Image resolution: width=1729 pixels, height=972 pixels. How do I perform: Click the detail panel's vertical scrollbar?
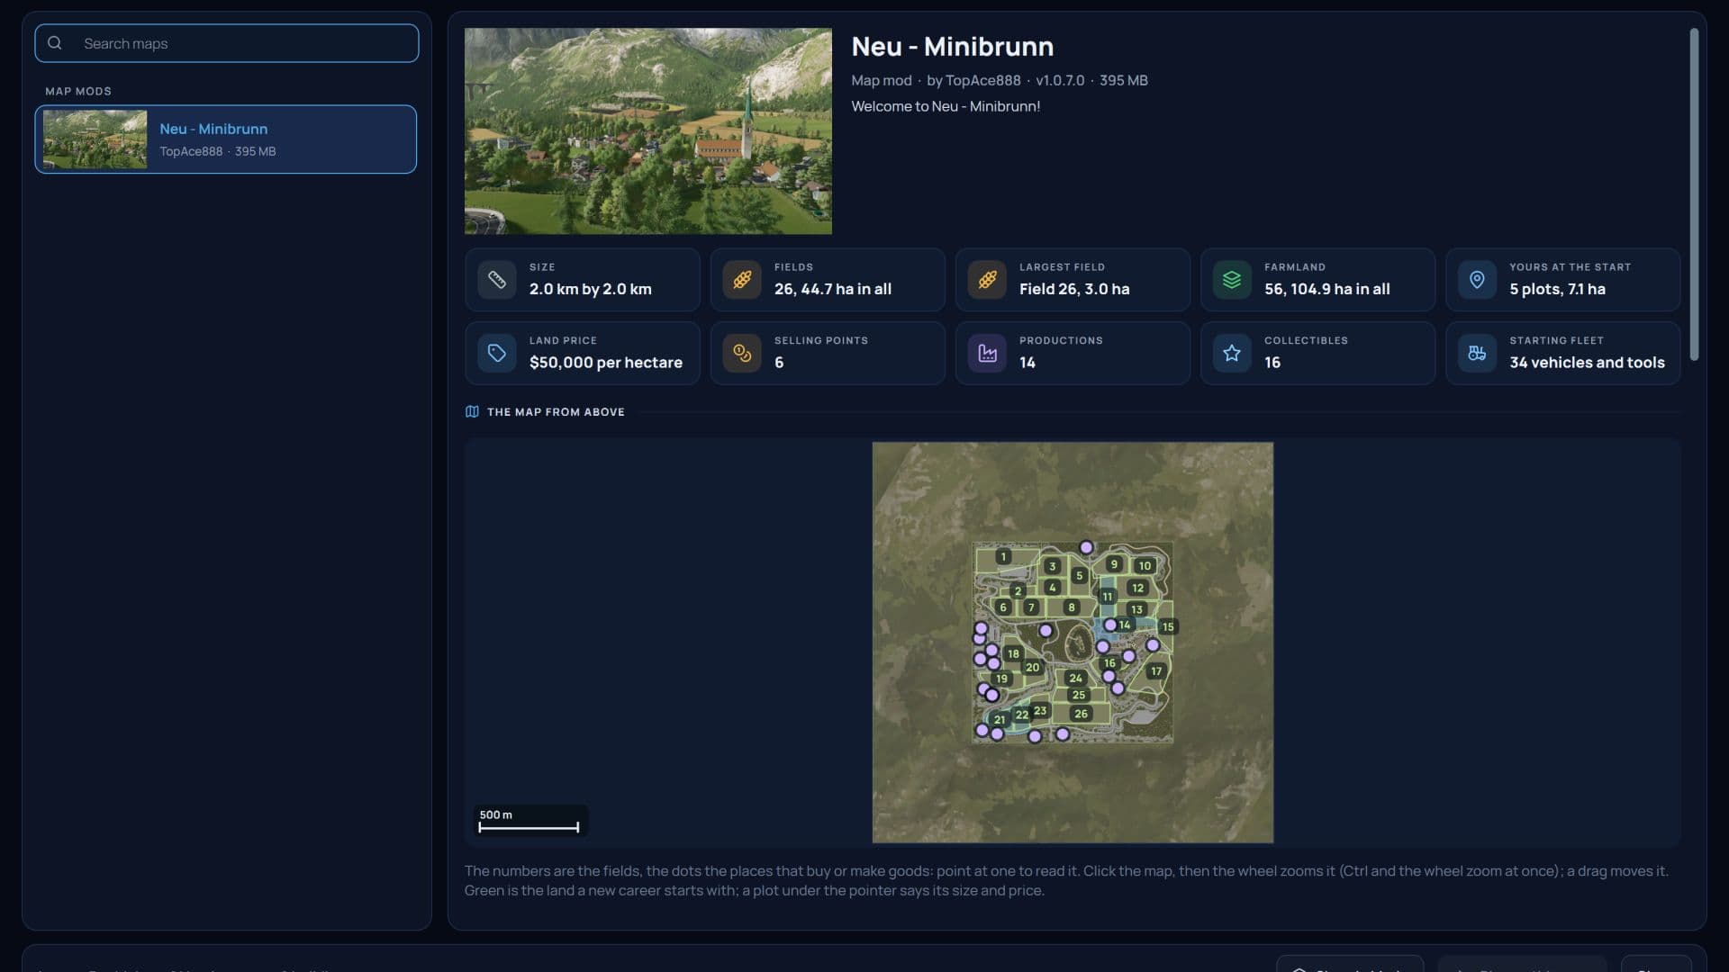coord(1694,194)
